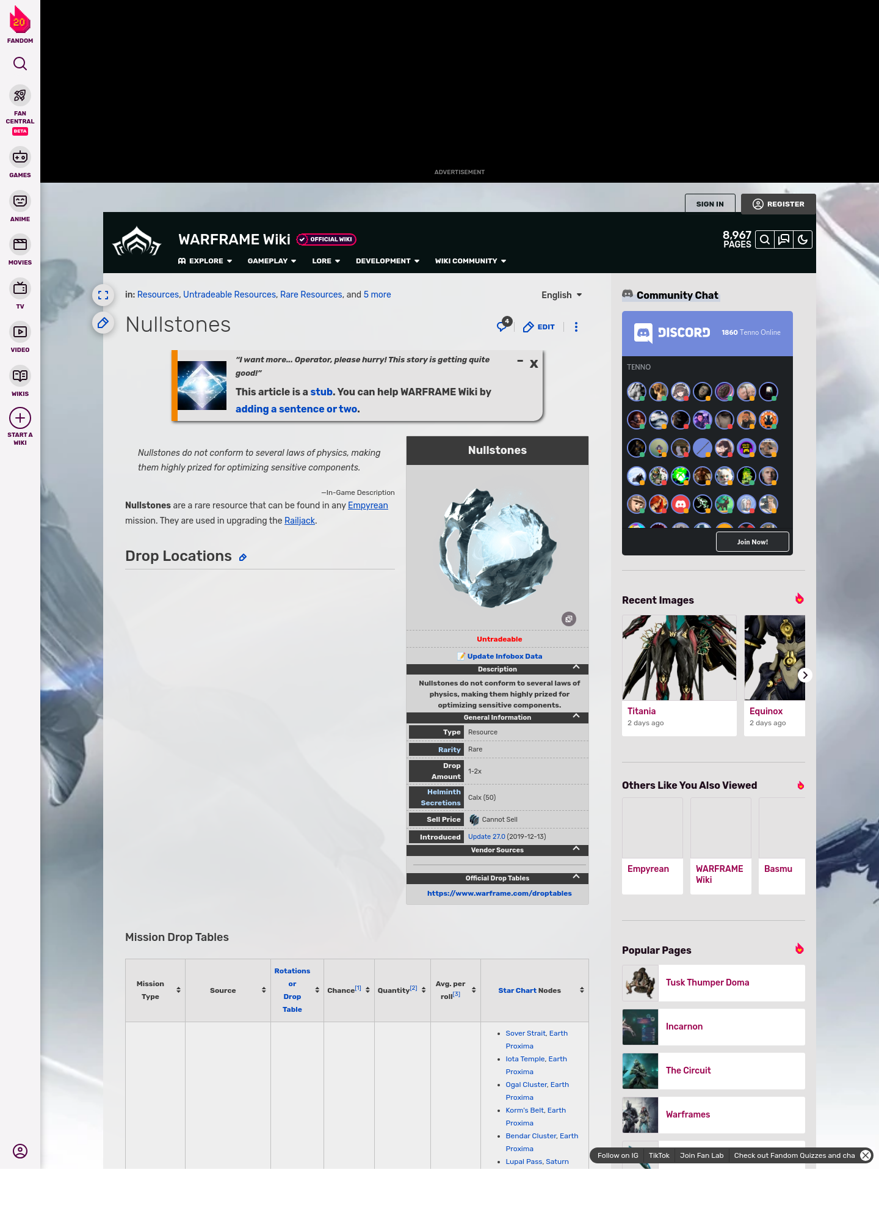Expand content with fullscreen icon
879x1222 pixels.
(103, 295)
